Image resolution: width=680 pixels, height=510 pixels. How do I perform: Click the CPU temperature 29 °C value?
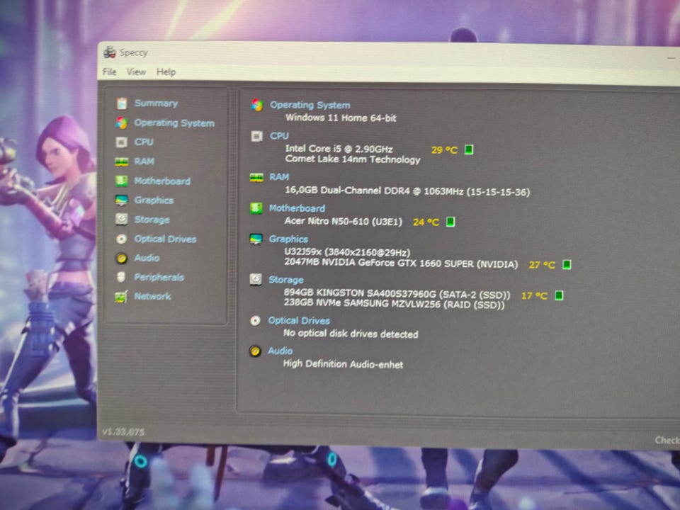tap(444, 150)
